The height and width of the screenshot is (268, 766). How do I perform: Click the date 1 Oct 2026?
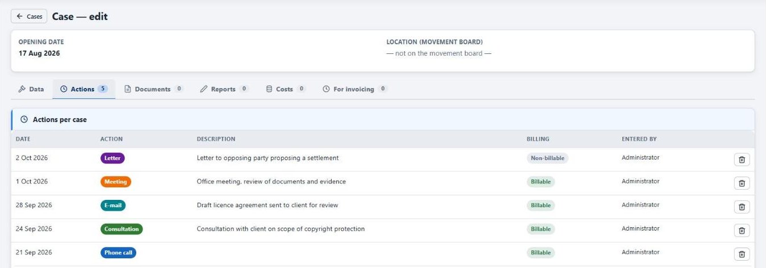pyautogui.click(x=32, y=182)
